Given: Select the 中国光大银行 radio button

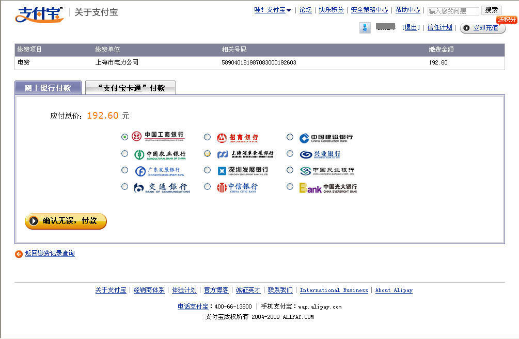Looking at the screenshot, I should [290, 187].
